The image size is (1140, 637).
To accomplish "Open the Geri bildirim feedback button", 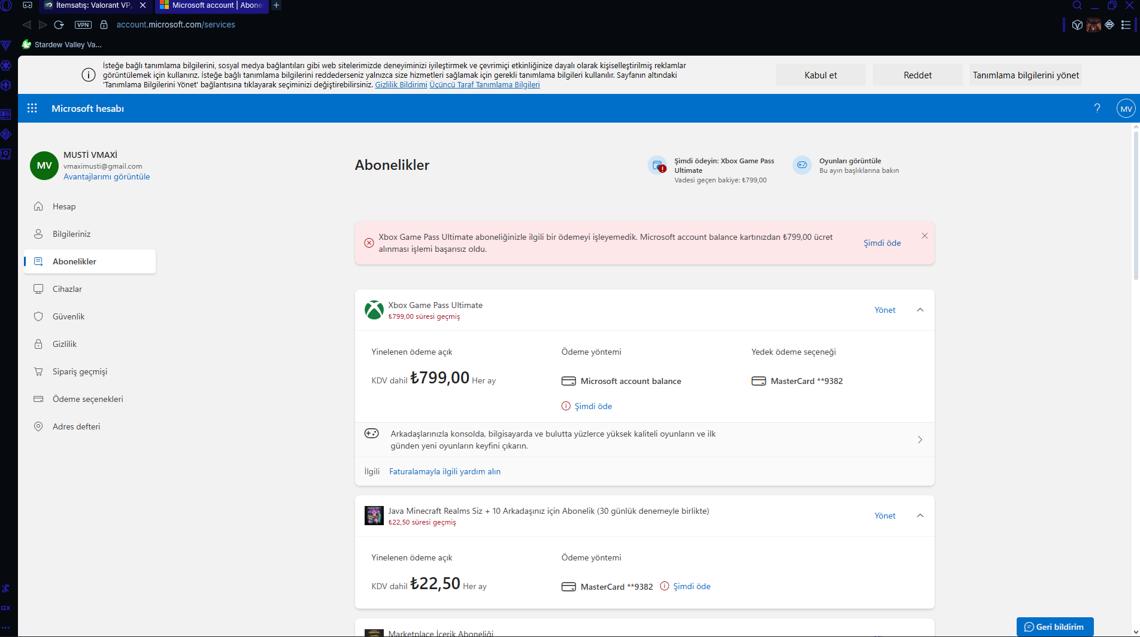I will (1054, 627).
